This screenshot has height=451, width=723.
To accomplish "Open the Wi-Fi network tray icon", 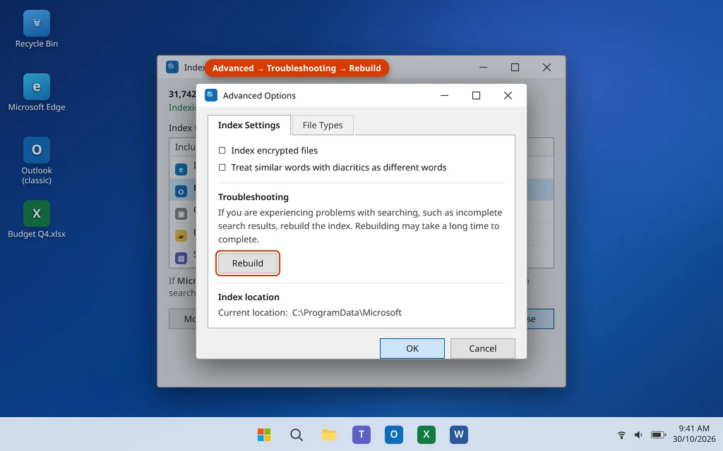I will pos(621,434).
